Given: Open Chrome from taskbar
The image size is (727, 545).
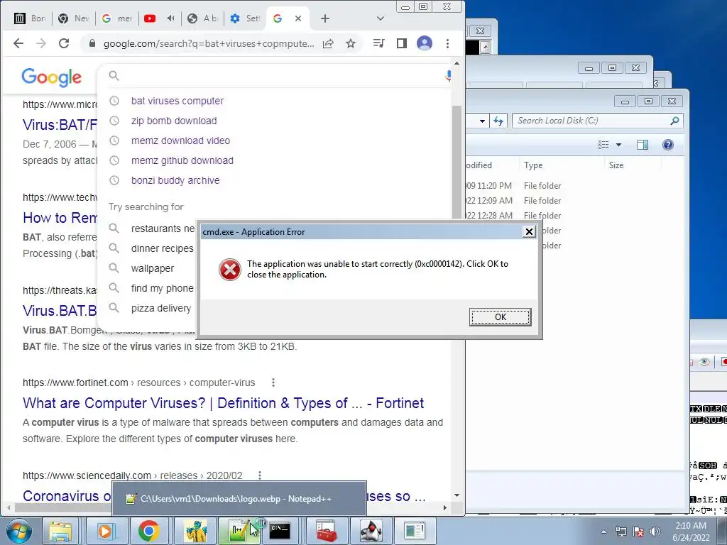Looking at the screenshot, I should [148, 531].
